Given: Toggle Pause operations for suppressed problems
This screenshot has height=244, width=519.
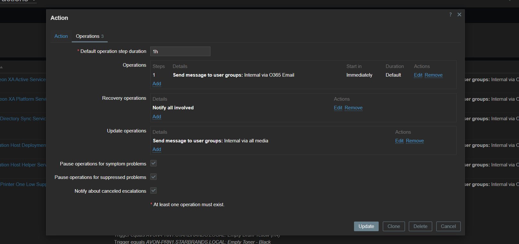Looking at the screenshot, I should tap(154, 177).
